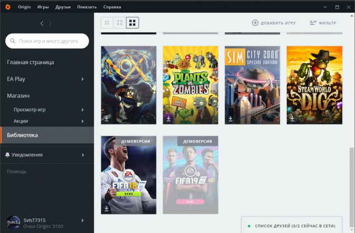
Task: Click the SvisT7315 profile avatar
Action: 13,222
